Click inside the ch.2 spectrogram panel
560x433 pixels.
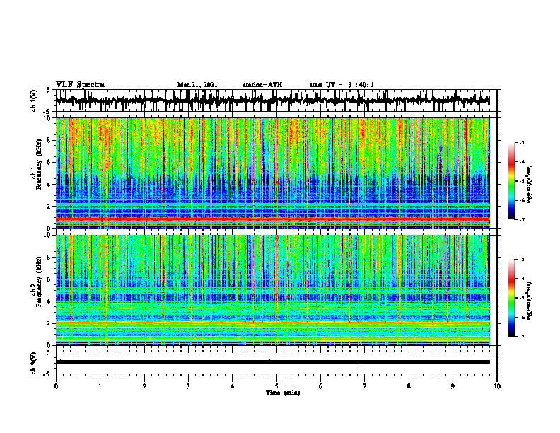coord(272,290)
